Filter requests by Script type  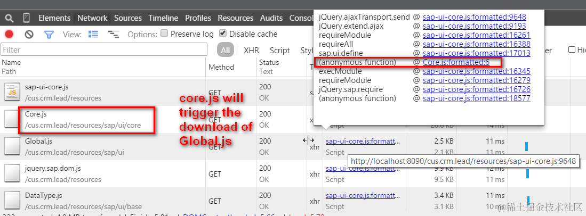tap(279, 51)
